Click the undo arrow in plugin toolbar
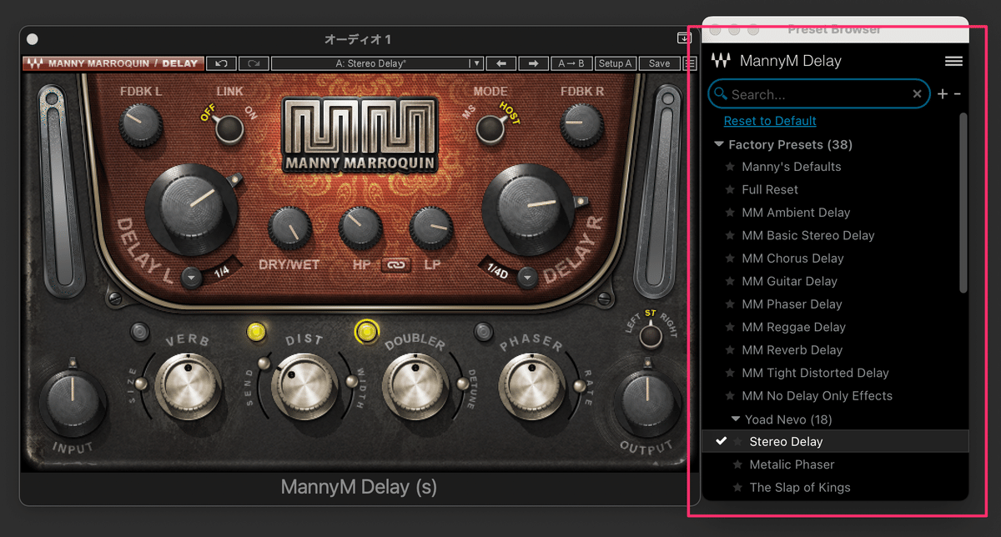Screen dimensions: 1001x537 [x=220, y=63]
